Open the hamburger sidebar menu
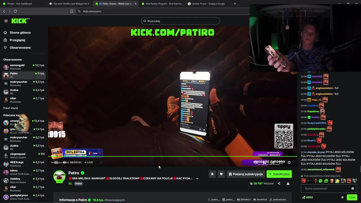The width and height of the screenshot is (361, 203). click(6, 21)
